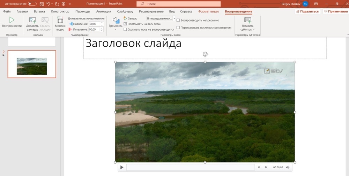
Task: Click the Поиск search box
Action: pos(179,4)
